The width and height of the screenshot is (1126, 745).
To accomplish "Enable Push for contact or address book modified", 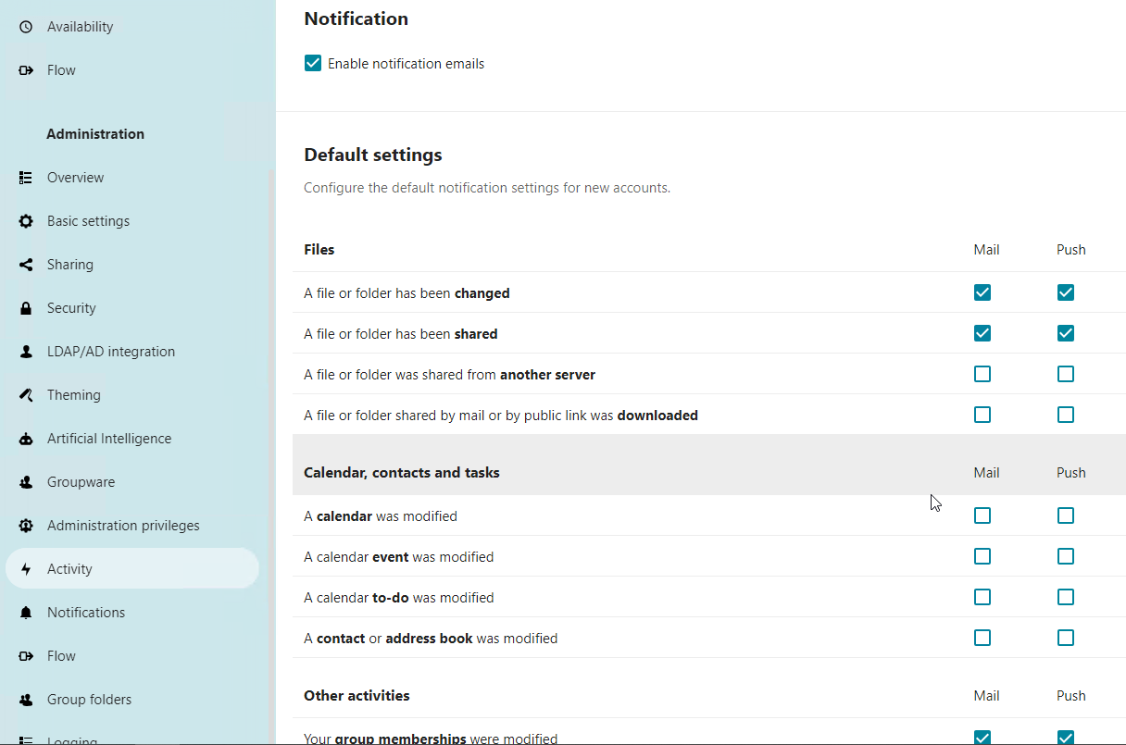I will point(1066,638).
